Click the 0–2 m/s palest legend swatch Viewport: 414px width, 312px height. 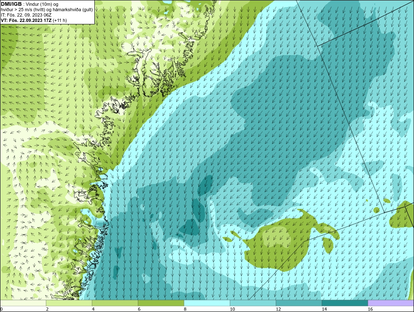23,303
